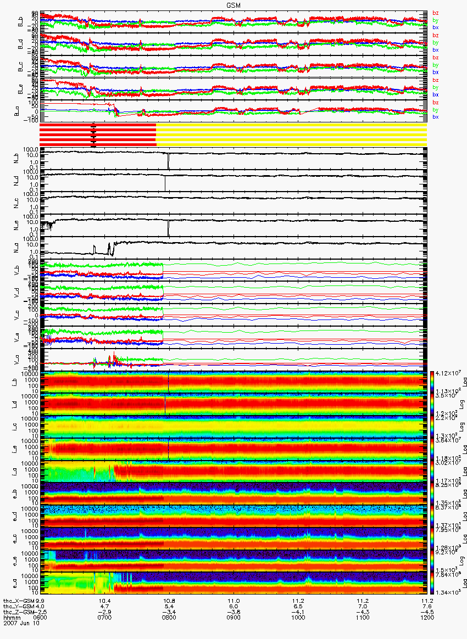Click the i_c spectrogram color scale bar

click(432, 428)
